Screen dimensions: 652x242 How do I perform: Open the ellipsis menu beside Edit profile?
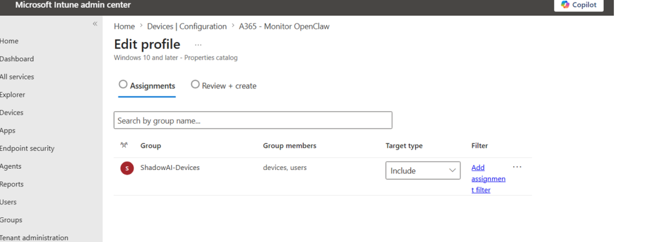click(198, 45)
